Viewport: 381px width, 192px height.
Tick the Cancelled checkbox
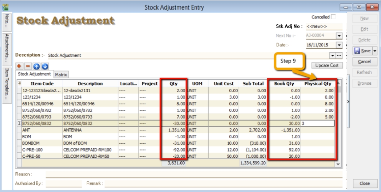333,17
